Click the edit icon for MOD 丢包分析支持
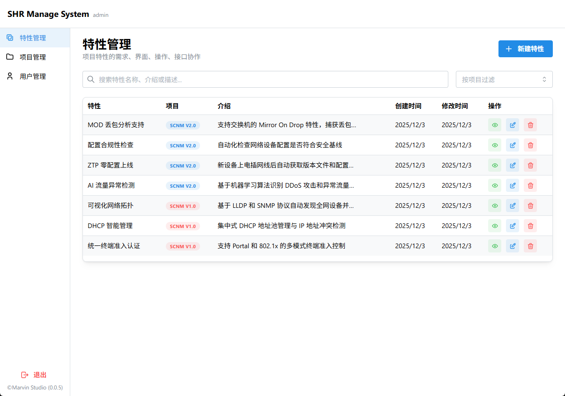 513,125
